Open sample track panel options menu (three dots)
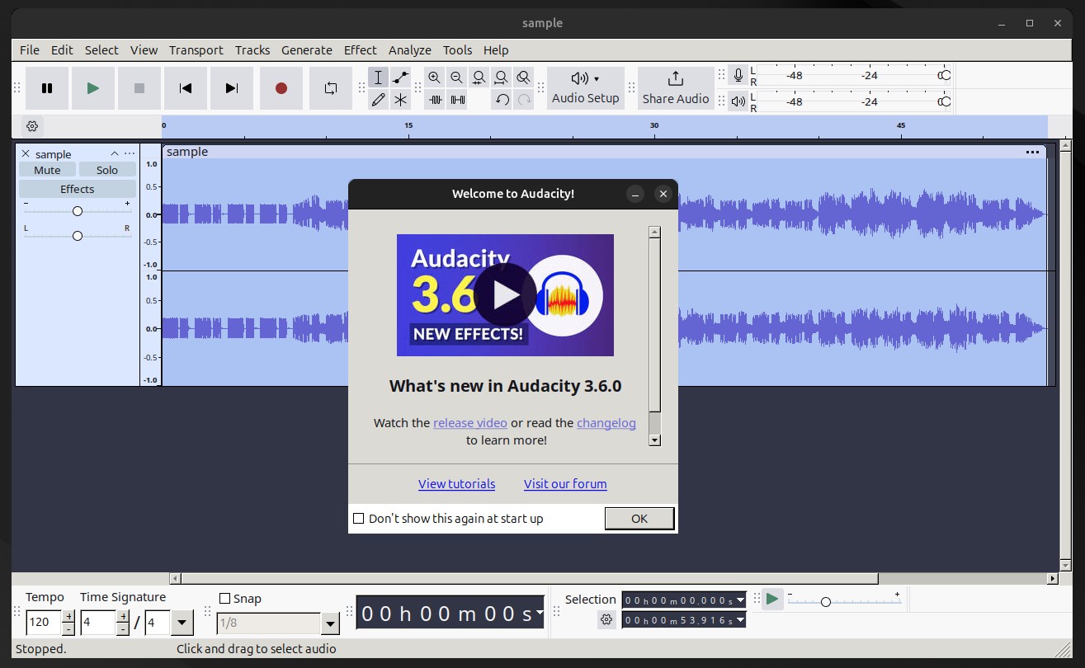This screenshot has width=1085, height=668. 130,154
